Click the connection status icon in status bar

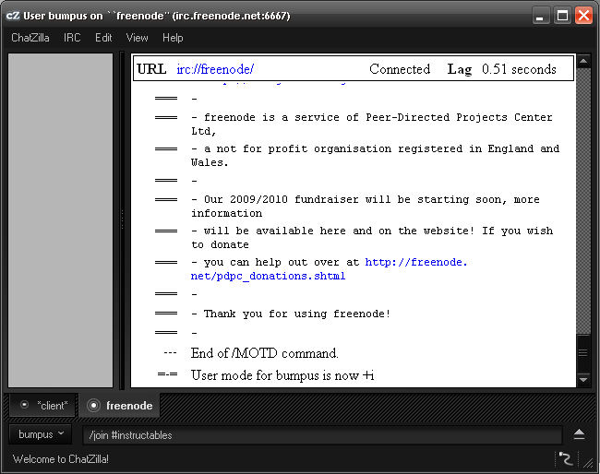tap(566, 458)
